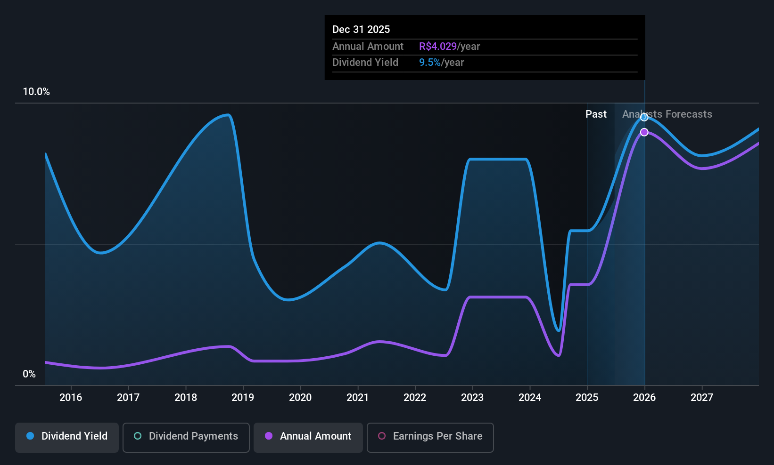
Task: Toggle the Dividend Payments series
Action: pos(186,438)
